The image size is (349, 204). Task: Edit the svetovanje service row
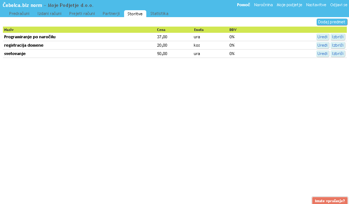point(322,54)
